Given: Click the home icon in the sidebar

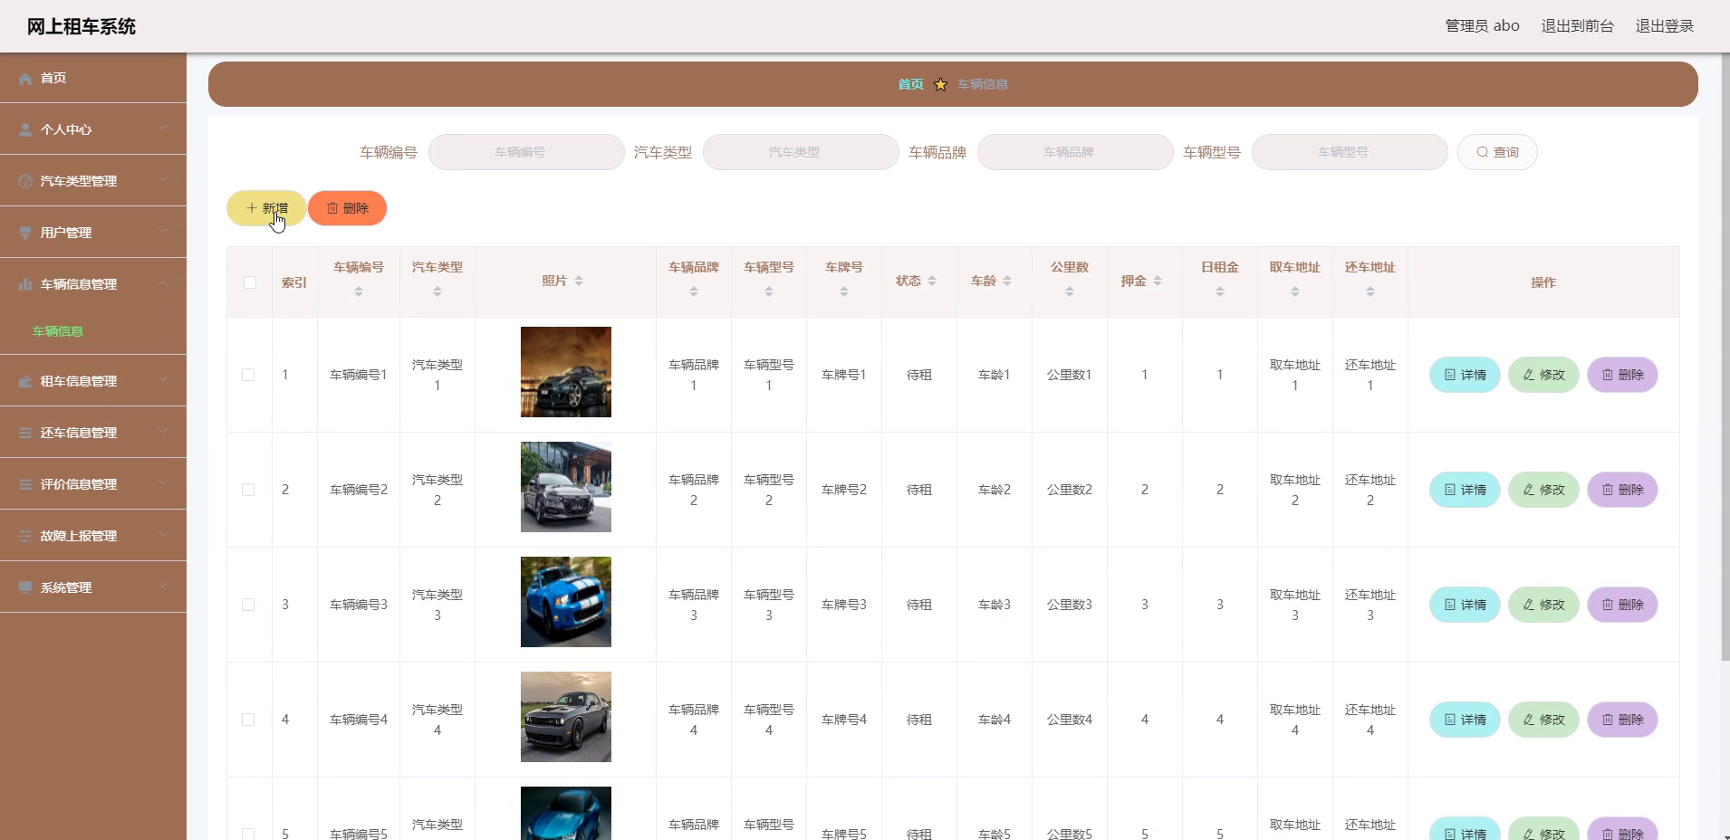Looking at the screenshot, I should coord(25,79).
